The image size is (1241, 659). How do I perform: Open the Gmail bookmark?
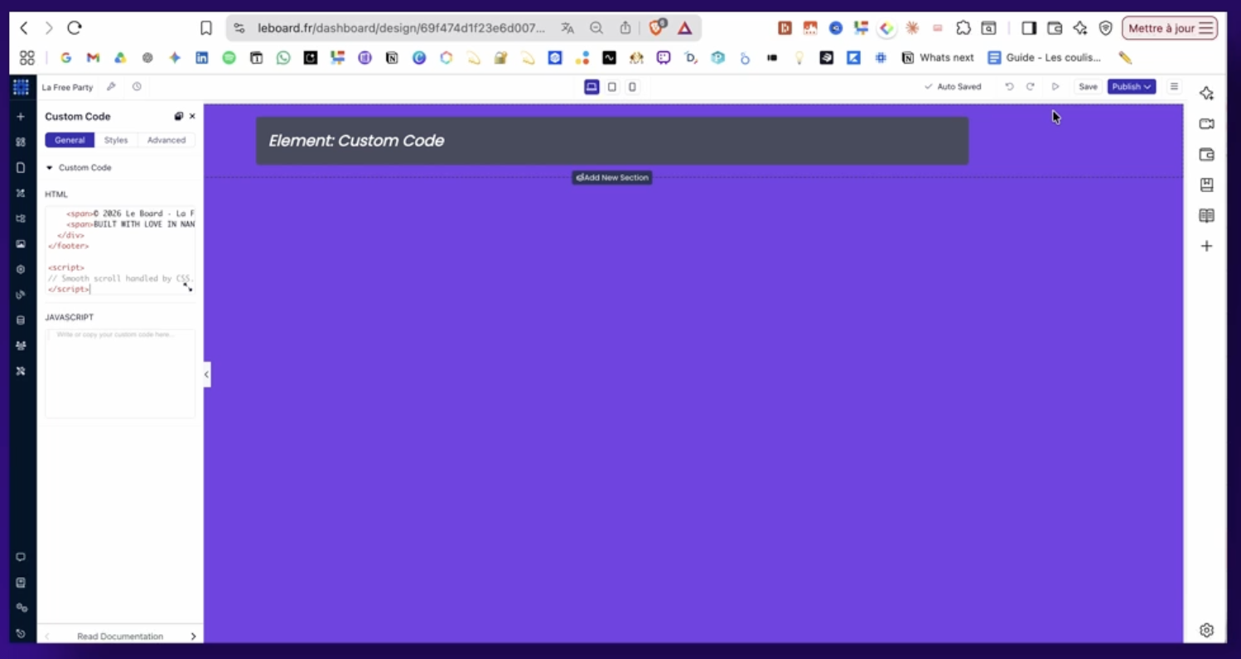tap(93, 58)
